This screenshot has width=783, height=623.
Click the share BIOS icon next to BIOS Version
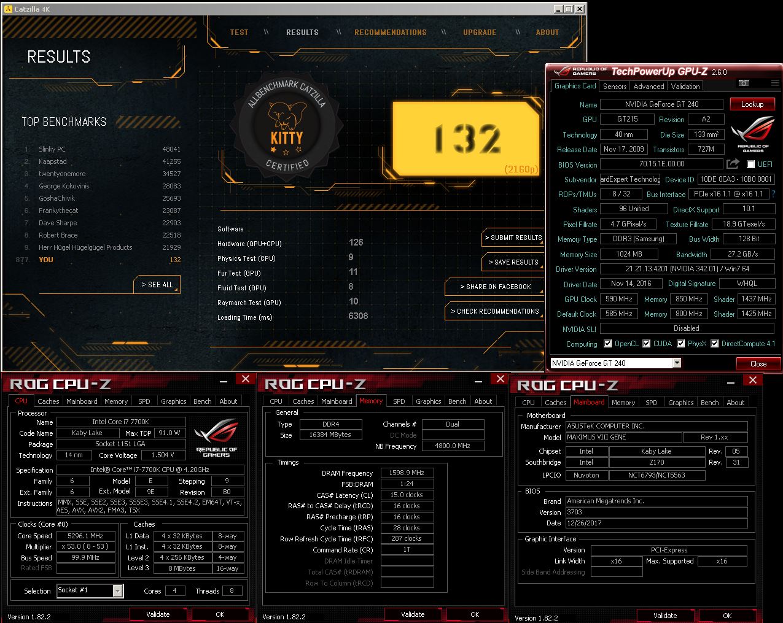point(733,164)
